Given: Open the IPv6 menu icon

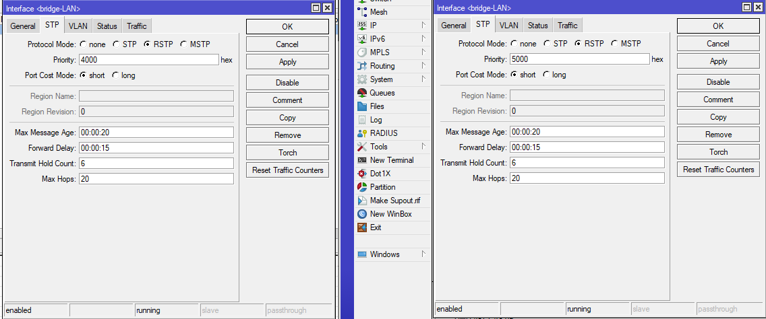Looking at the screenshot, I should tap(362, 39).
